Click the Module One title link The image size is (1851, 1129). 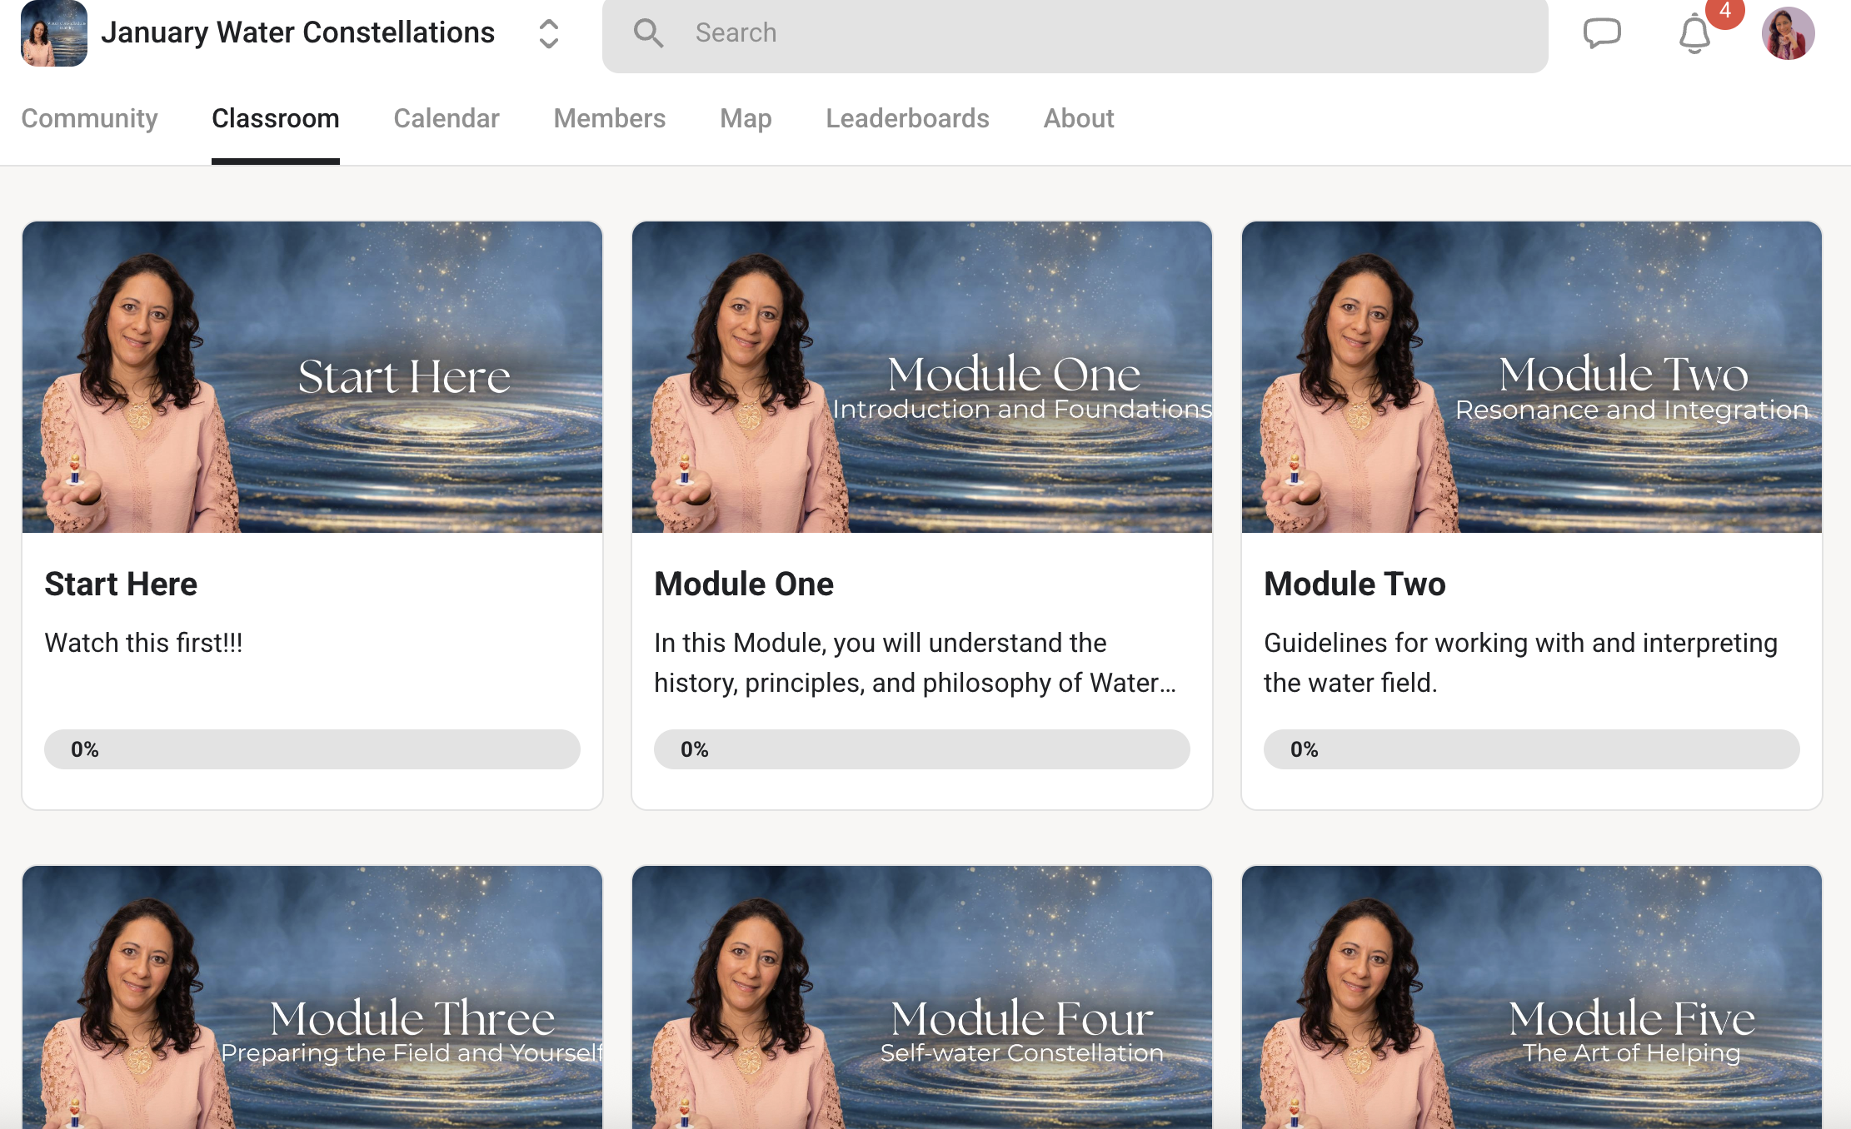coord(744,584)
